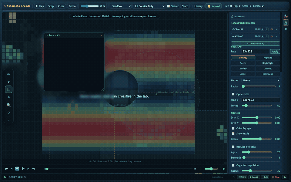Image resolution: width=291 pixels, height=182 pixels.
Task: Run All script cells
Action: (x=254, y=177)
